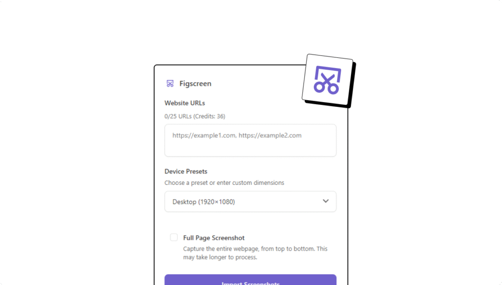Toggle full page capture via its label
The width and height of the screenshot is (502, 285).
(x=214, y=238)
